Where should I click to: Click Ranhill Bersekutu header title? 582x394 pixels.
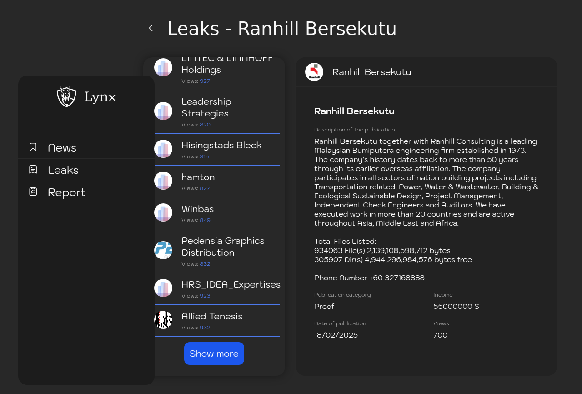(371, 72)
